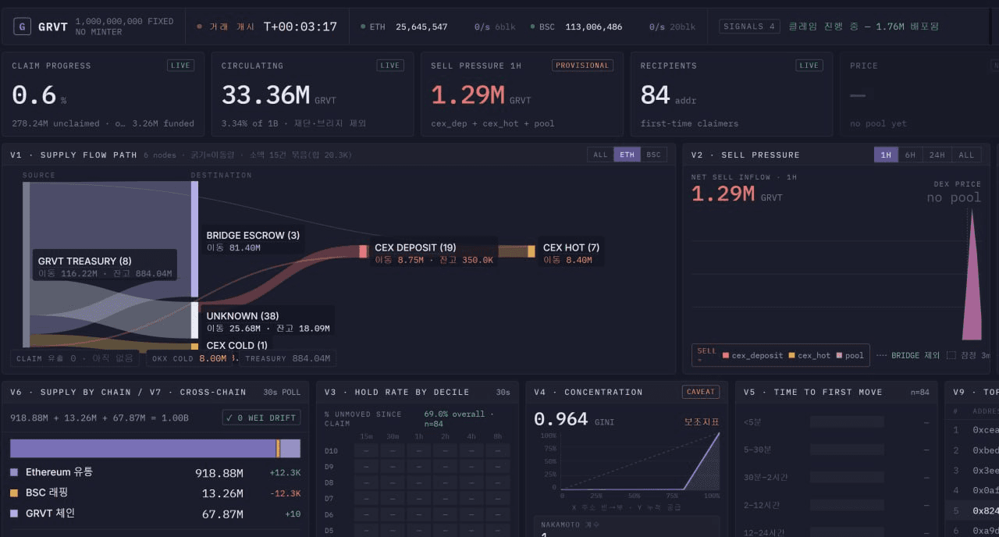This screenshot has width=999, height=537.
Task: Click the pool legend marker
Action: [839, 355]
